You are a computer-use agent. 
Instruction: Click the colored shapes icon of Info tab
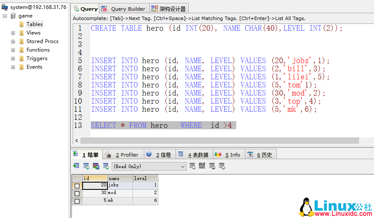coord(218,154)
